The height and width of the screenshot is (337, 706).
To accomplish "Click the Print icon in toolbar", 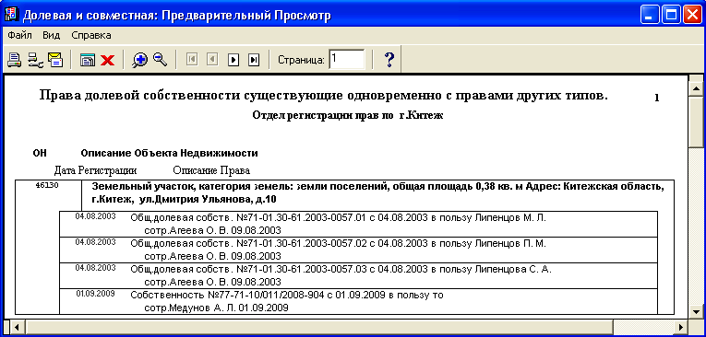I will coord(15,60).
